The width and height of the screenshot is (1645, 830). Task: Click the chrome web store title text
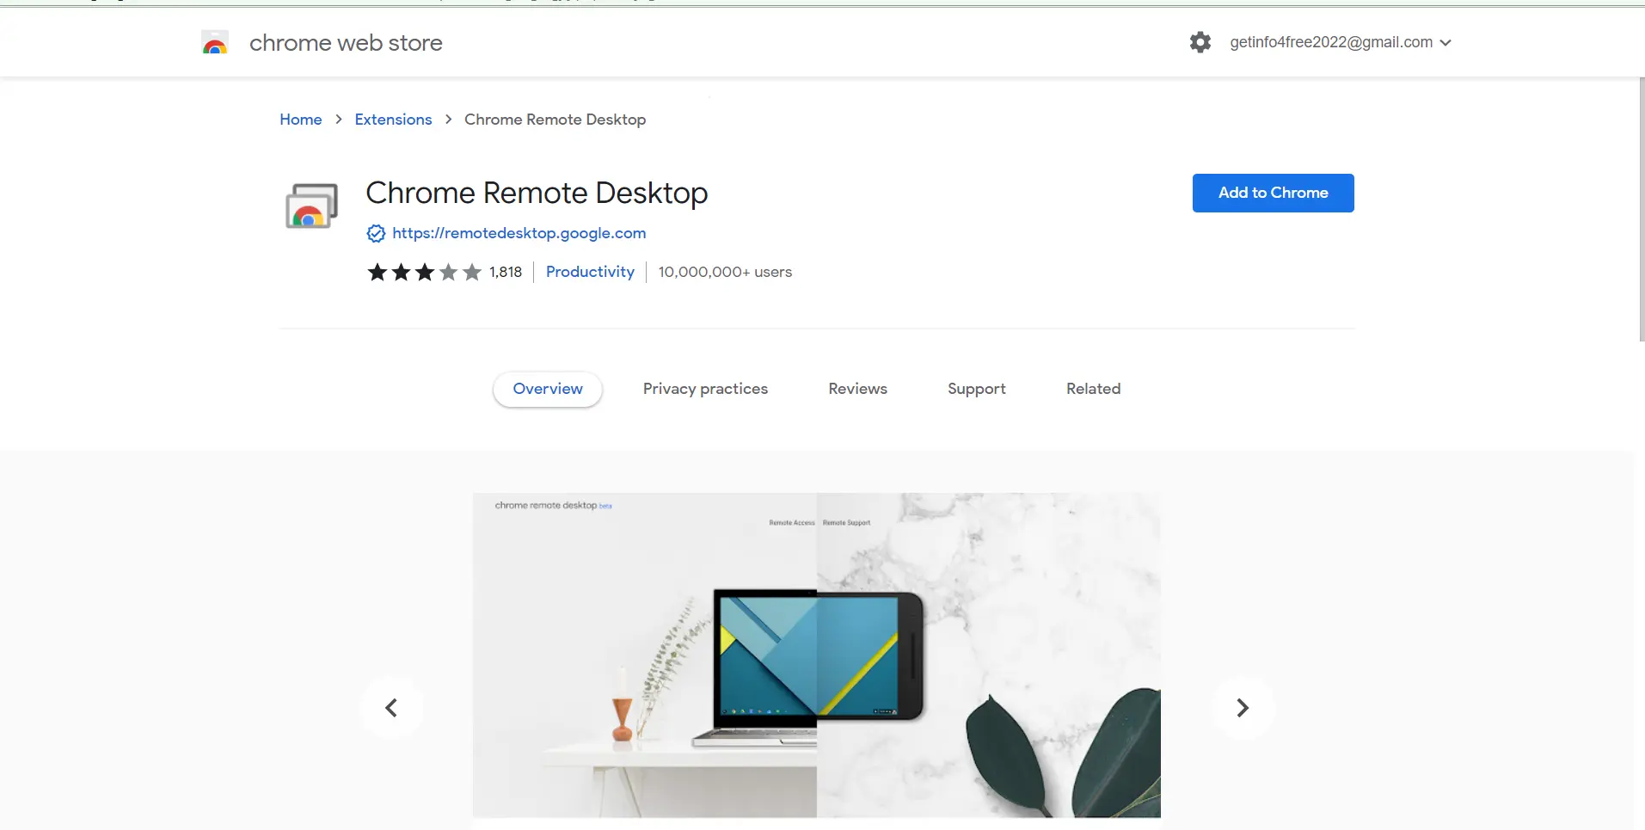[x=346, y=43]
